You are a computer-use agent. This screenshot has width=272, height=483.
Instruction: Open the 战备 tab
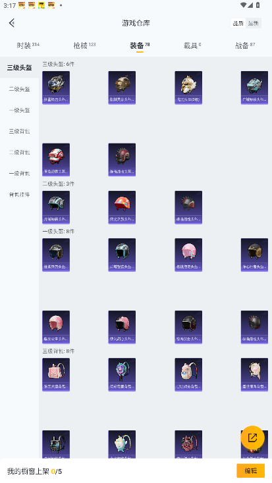pyautogui.click(x=245, y=45)
